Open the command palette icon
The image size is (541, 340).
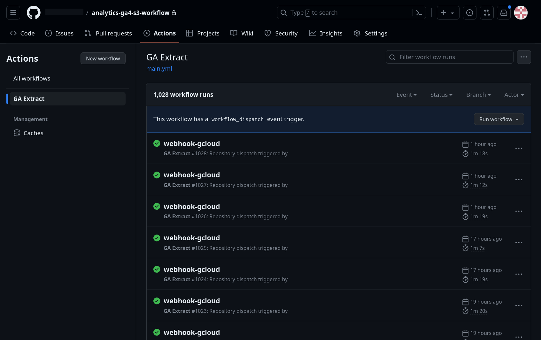coord(419,13)
